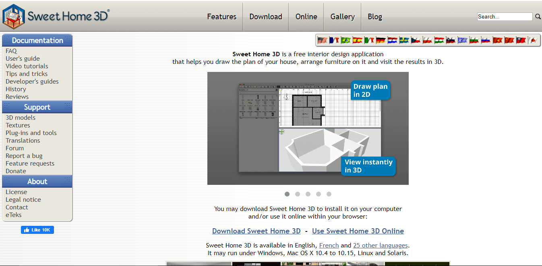Click into the Search text field
Screen dimensions: 542x266
point(505,16)
